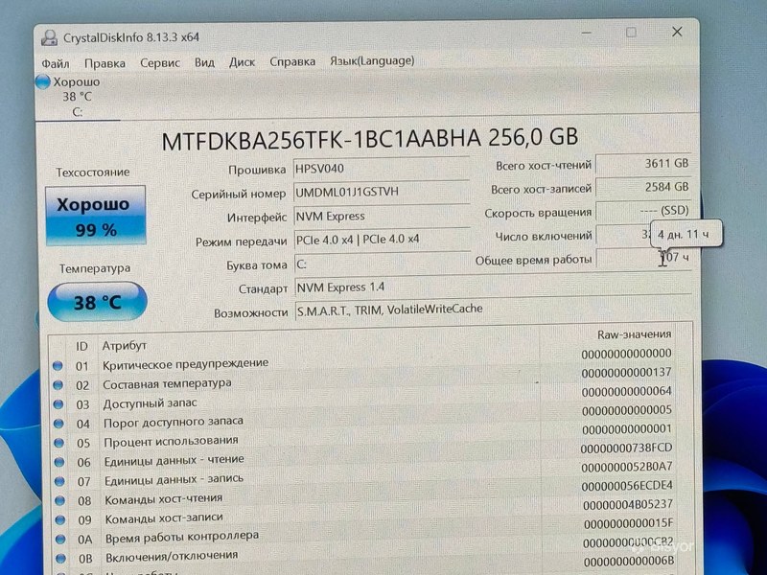Viewport: 767px width, 575px height.
Task: Click the 38 °C temperature button
Action: (97, 302)
